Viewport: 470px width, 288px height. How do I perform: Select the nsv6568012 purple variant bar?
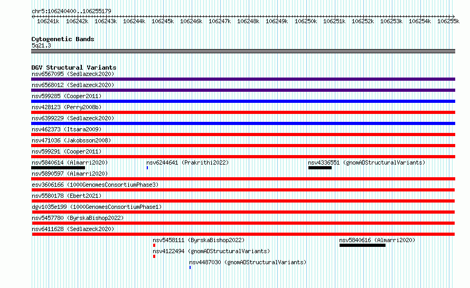(x=243, y=90)
